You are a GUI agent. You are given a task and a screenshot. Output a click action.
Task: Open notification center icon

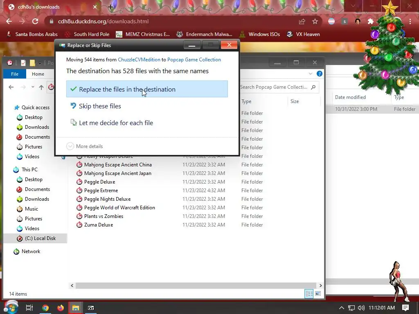pos(405,308)
